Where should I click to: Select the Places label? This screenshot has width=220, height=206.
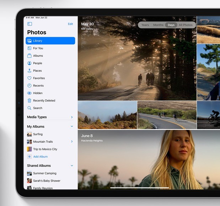[37, 71]
